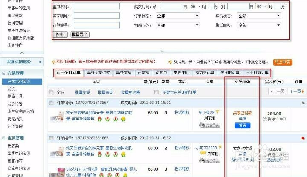Click yellow speech bubble icon beside 梁海珊

203,153
